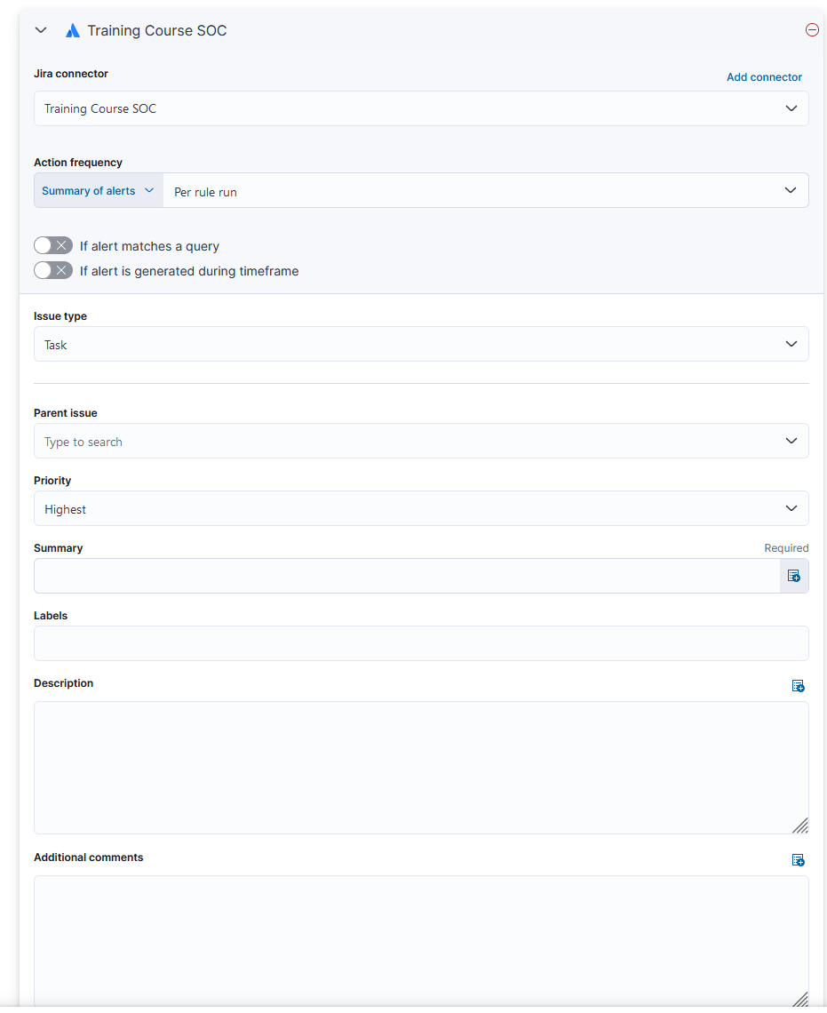Toggle 'If alert is generated during timeframe'
Screen dimensions: 827x1013
tap(53, 271)
